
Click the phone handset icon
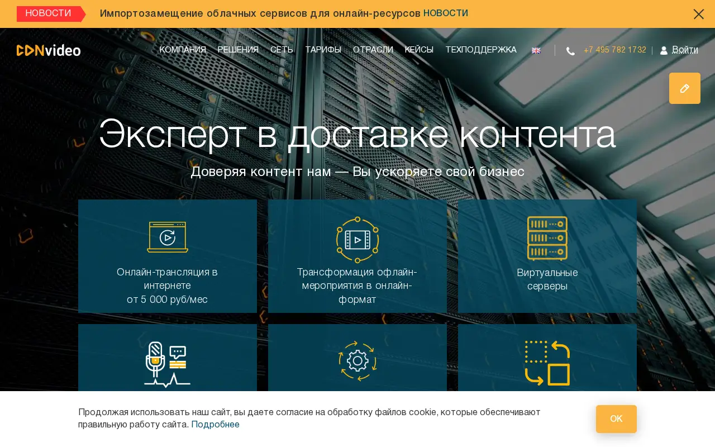(x=570, y=51)
